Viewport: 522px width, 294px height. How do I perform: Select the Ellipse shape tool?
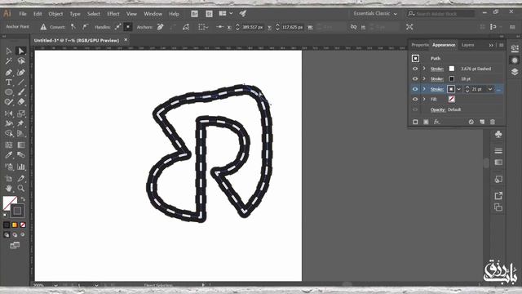coord(9,92)
